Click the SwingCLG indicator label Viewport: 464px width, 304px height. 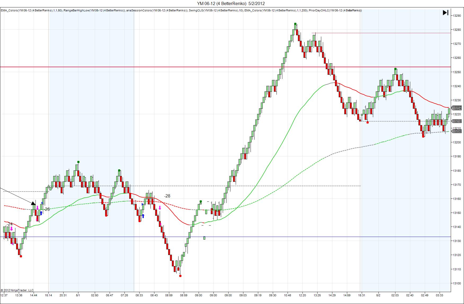tap(216, 10)
